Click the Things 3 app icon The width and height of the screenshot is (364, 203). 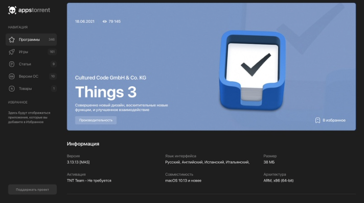click(x=252, y=70)
